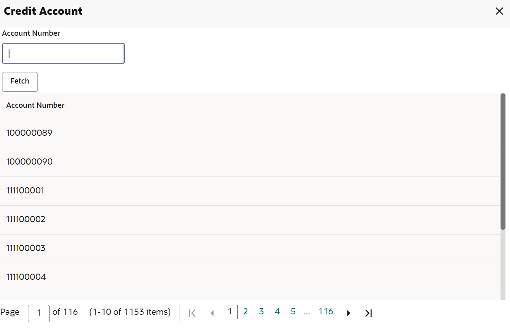Viewport: 510px width, 330px height.
Task: Click the Page number entry box
Action: (x=39, y=313)
